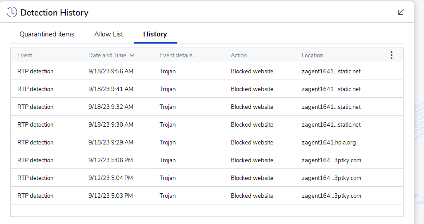The image size is (424, 224).
Task: Click the 9/18/23 9:32 AM detection entry
Action: point(111,107)
